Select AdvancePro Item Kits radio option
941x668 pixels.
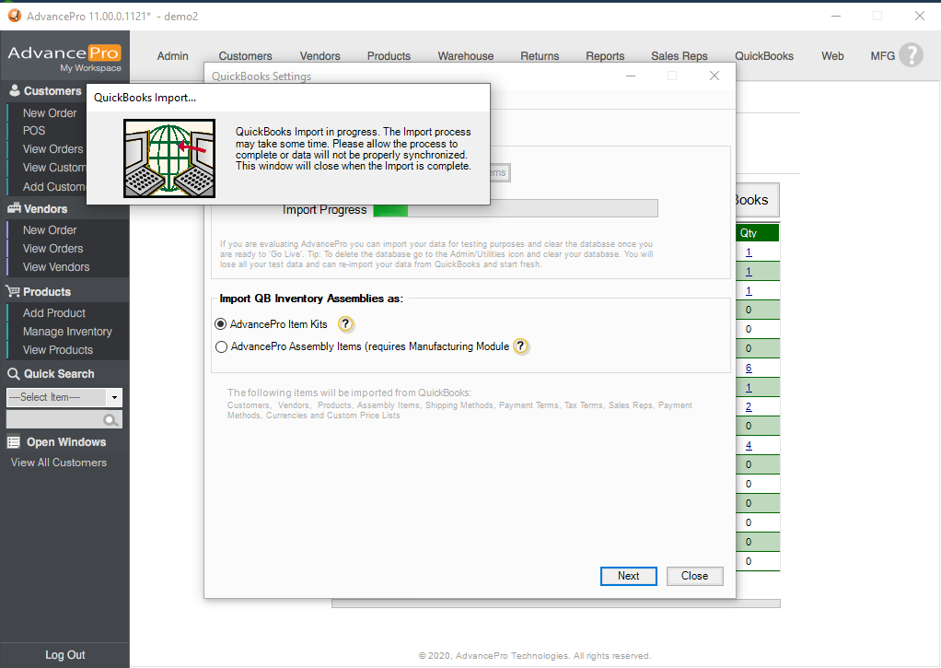point(221,324)
